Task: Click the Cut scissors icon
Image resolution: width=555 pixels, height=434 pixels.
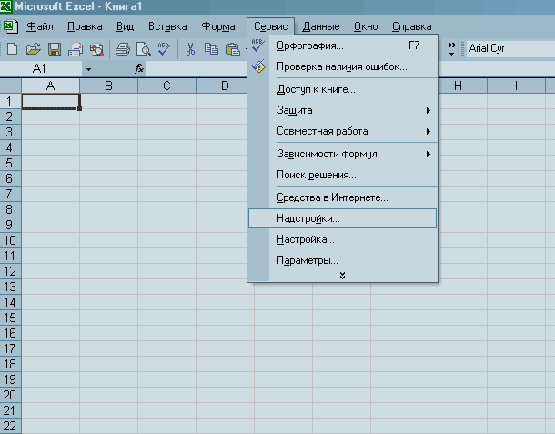Action: pyautogui.click(x=190, y=49)
